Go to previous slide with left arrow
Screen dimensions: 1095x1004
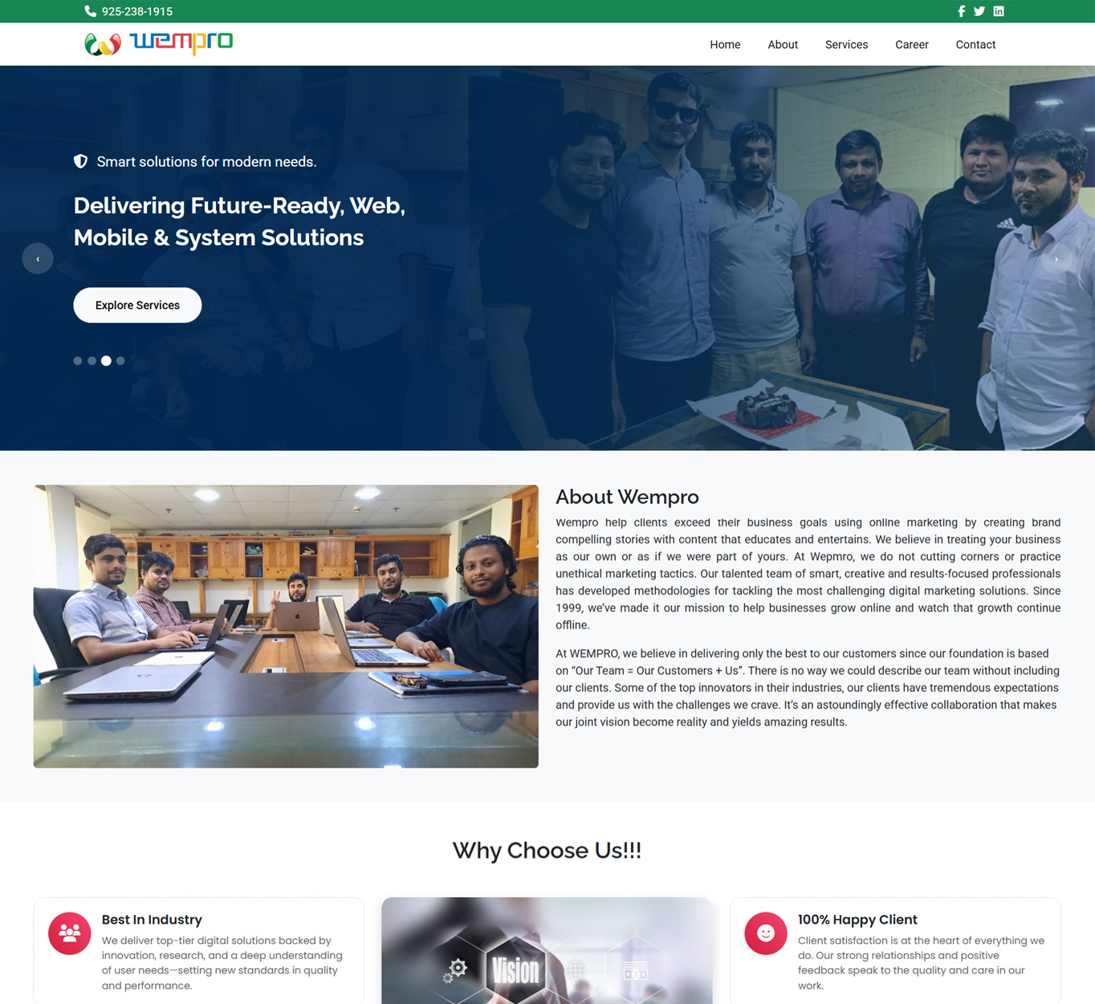coord(38,258)
